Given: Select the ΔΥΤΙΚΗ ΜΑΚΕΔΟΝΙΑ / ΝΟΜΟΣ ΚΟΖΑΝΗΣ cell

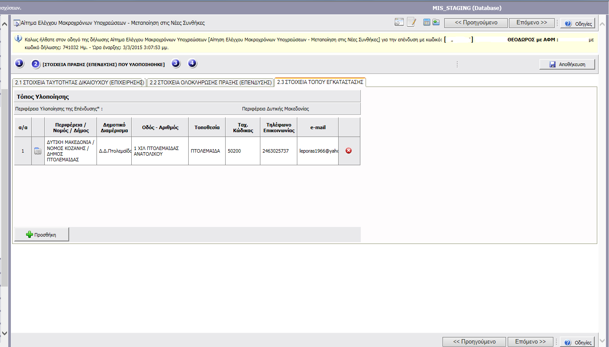Looking at the screenshot, I should 70,151.
